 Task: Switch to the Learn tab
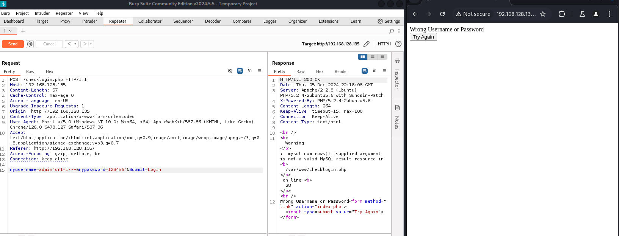[x=356, y=21]
